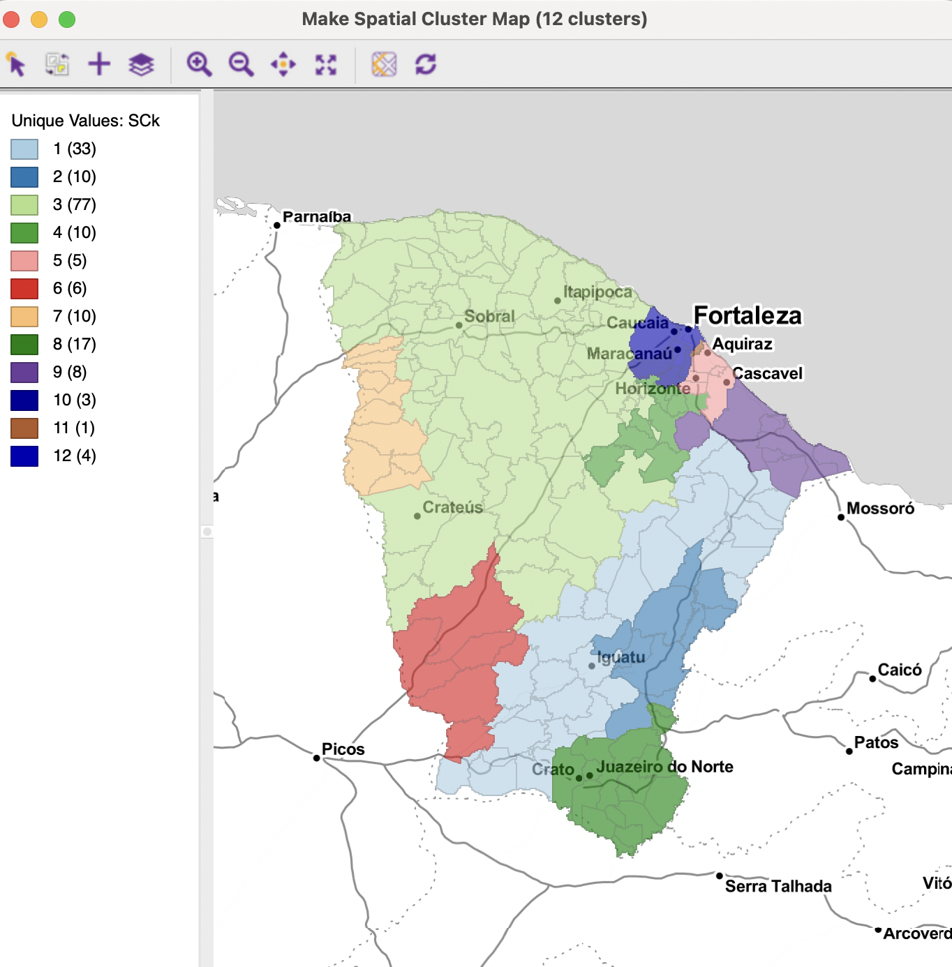Click the legend swatch for cluster 9
The width and height of the screenshot is (952, 967).
coord(24,373)
